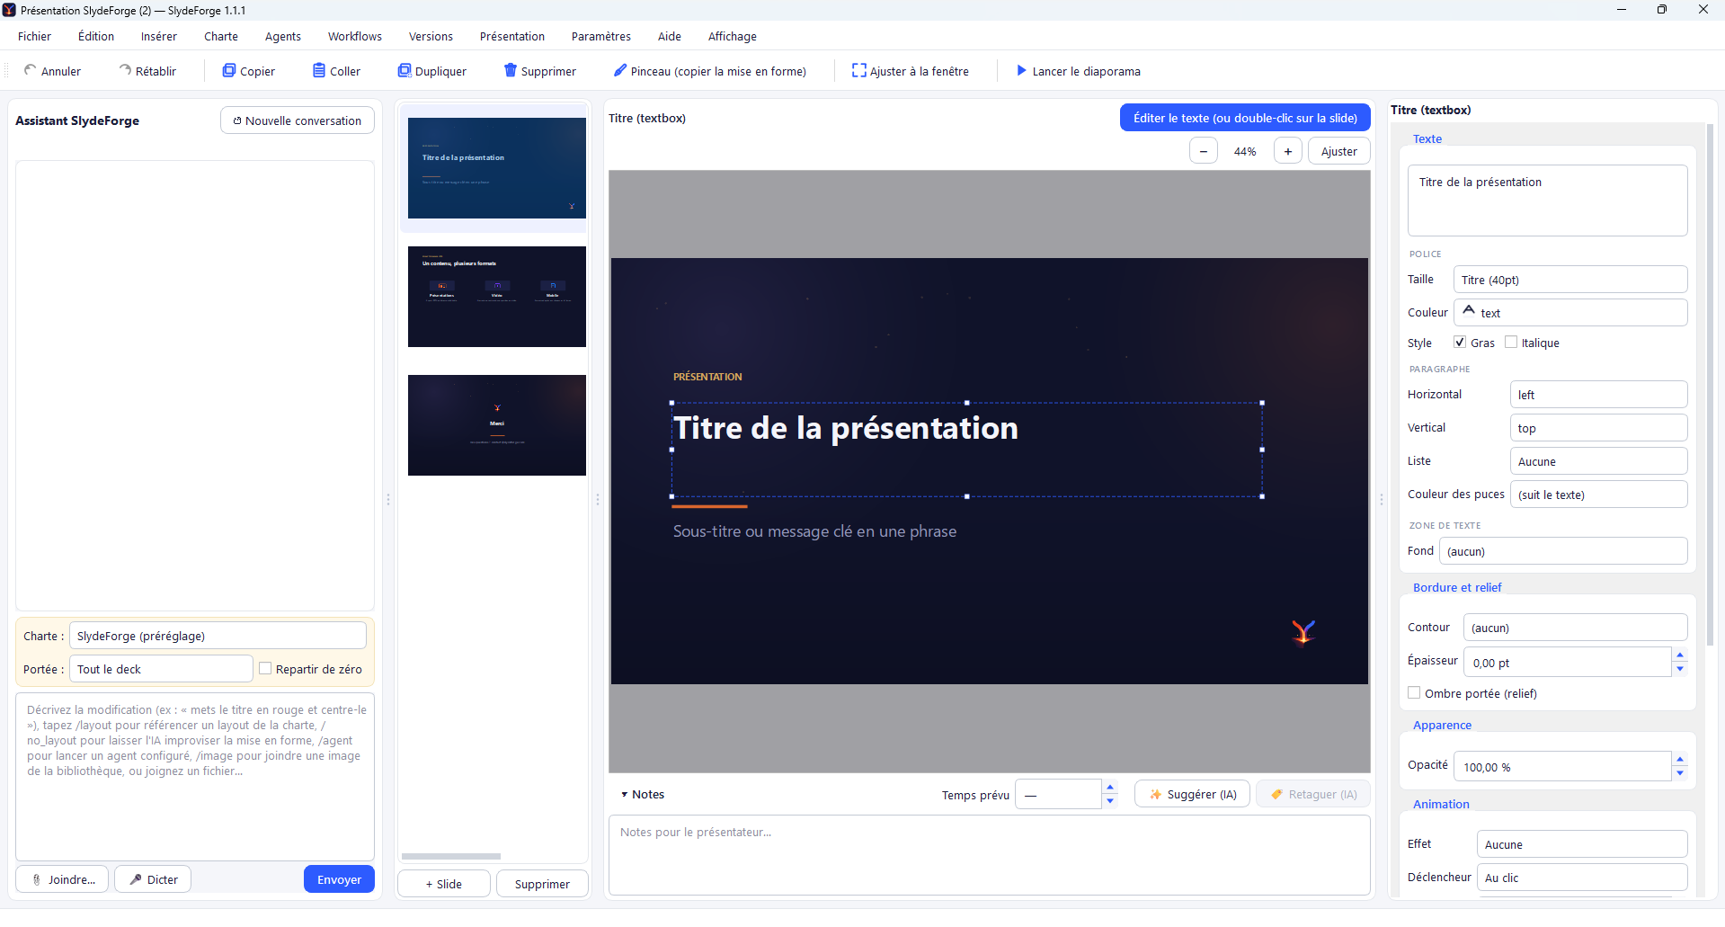The height and width of the screenshot is (927, 1725).
Task: Open the Liste style dropdown
Action: (1598, 461)
